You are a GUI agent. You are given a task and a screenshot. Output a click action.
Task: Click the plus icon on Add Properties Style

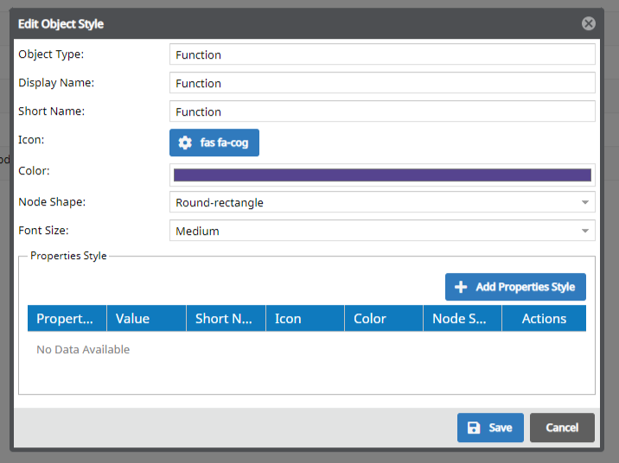coord(460,287)
